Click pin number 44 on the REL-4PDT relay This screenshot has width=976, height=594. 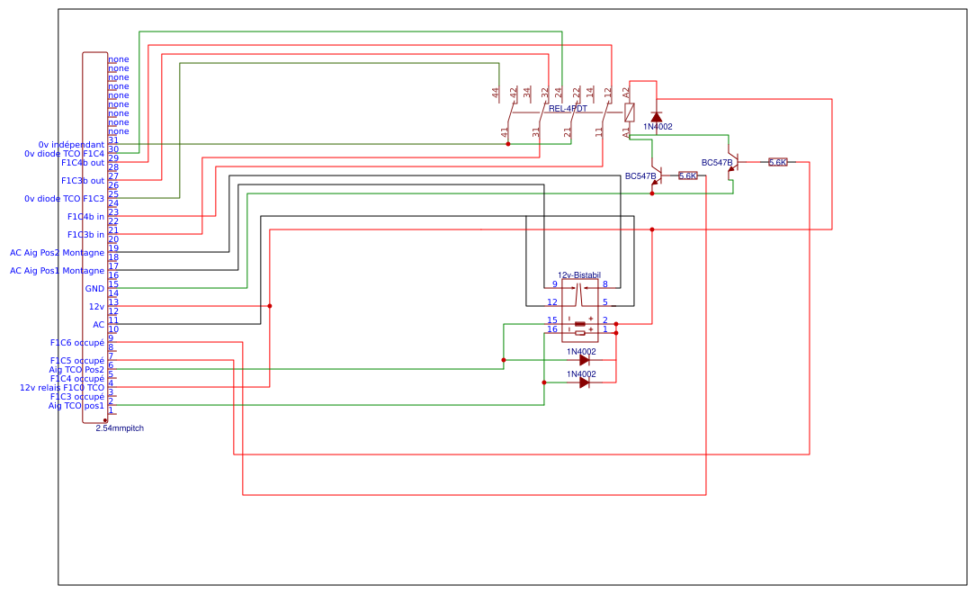click(x=496, y=93)
